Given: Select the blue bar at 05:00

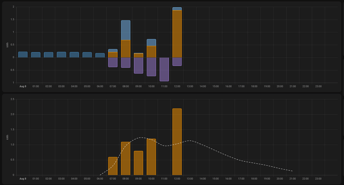Looking at the screenshot, I should 87,55.
